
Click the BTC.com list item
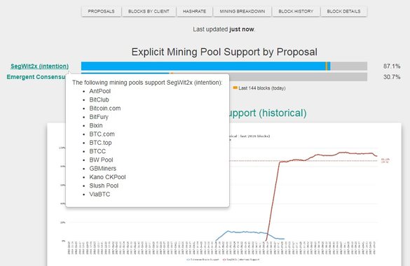(x=102, y=134)
